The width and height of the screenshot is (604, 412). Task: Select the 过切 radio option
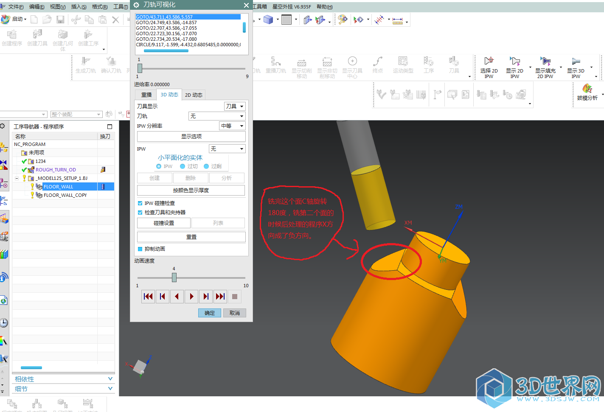pyautogui.click(x=183, y=166)
